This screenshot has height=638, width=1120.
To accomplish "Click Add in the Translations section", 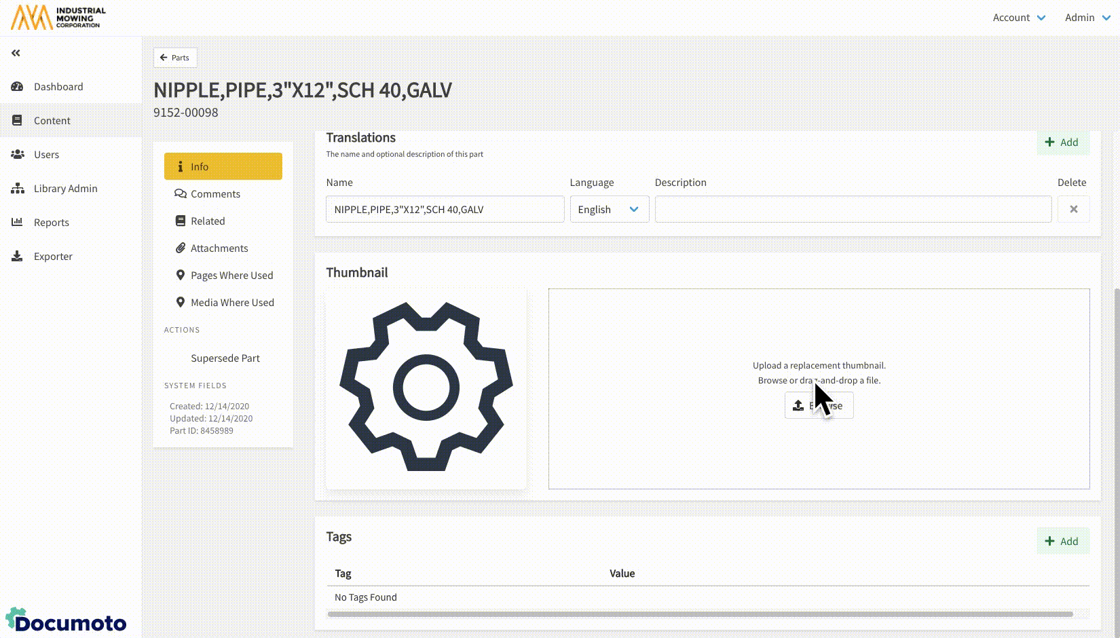I will (x=1062, y=143).
